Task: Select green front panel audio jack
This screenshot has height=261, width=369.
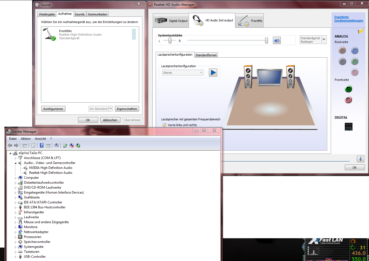Action: (348, 89)
